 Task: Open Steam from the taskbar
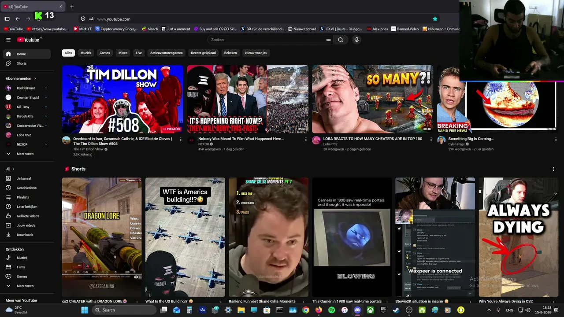point(396,310)
